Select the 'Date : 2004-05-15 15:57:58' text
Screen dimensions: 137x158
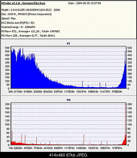click(x=84, y=3)
